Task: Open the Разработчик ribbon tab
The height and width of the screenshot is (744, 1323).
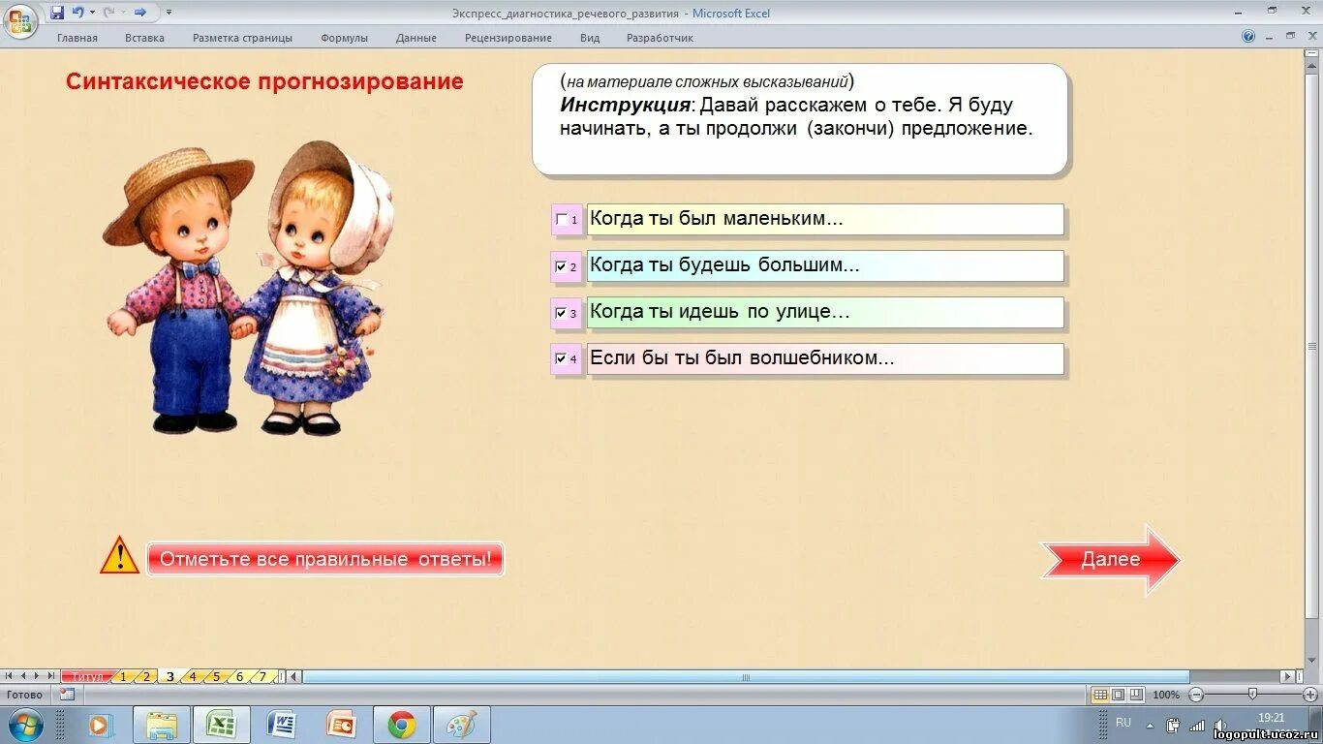Action: click(x=660, y=38)
